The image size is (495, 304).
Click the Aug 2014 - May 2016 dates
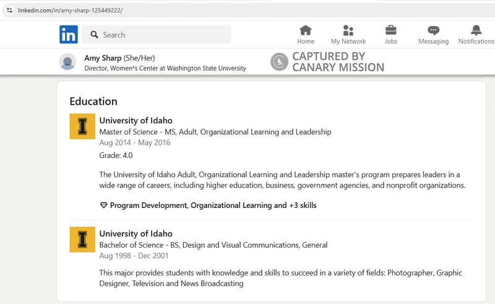[134, 142]
